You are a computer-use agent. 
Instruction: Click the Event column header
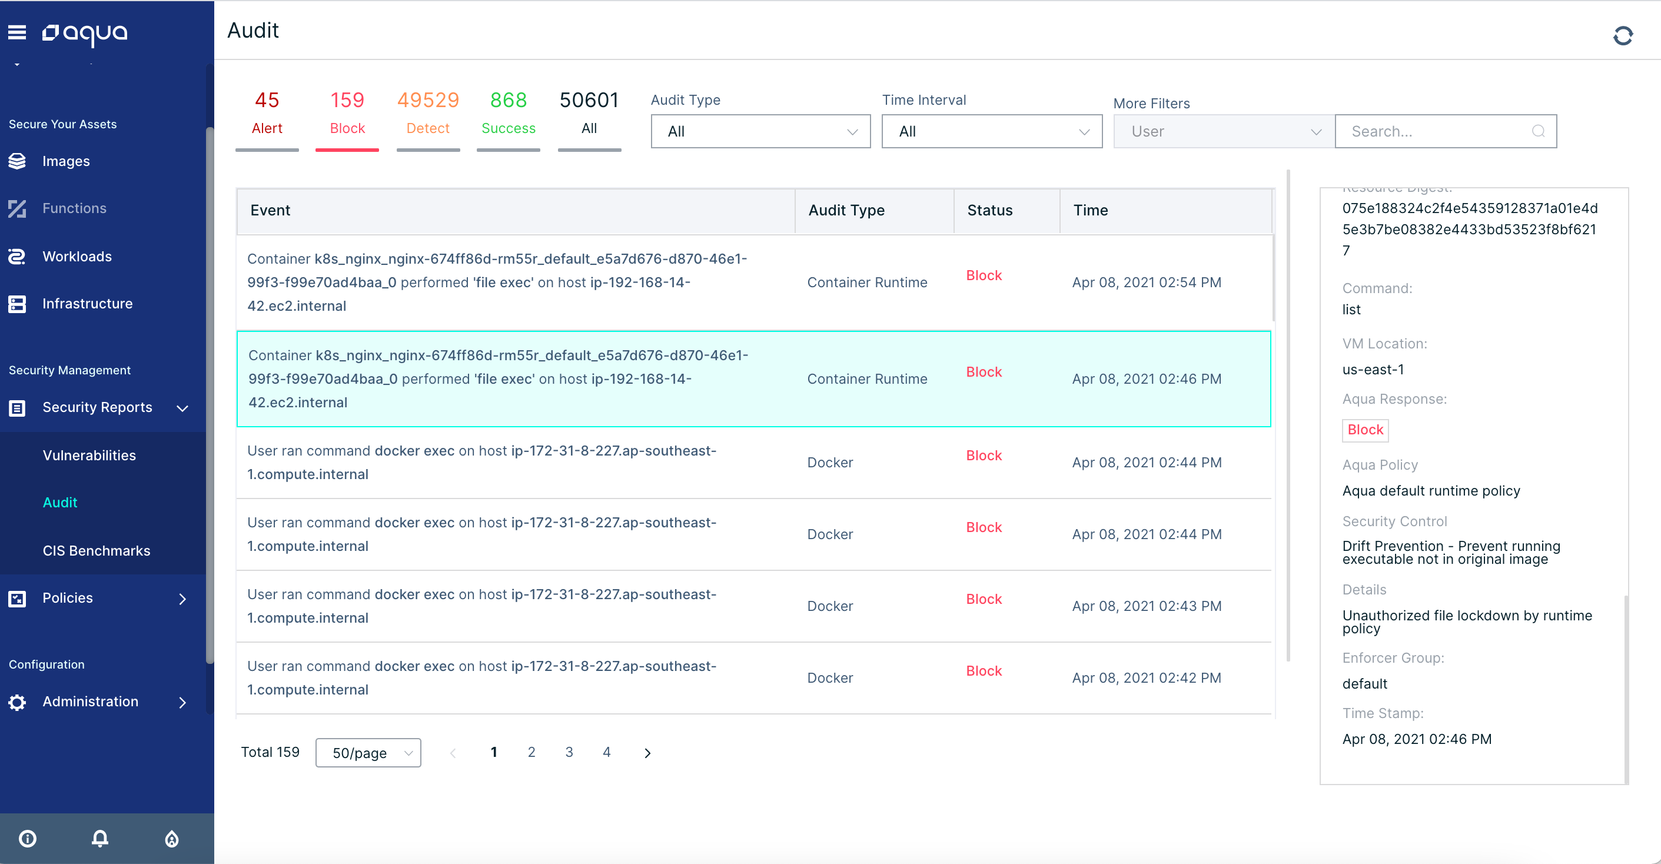[516, 211]
